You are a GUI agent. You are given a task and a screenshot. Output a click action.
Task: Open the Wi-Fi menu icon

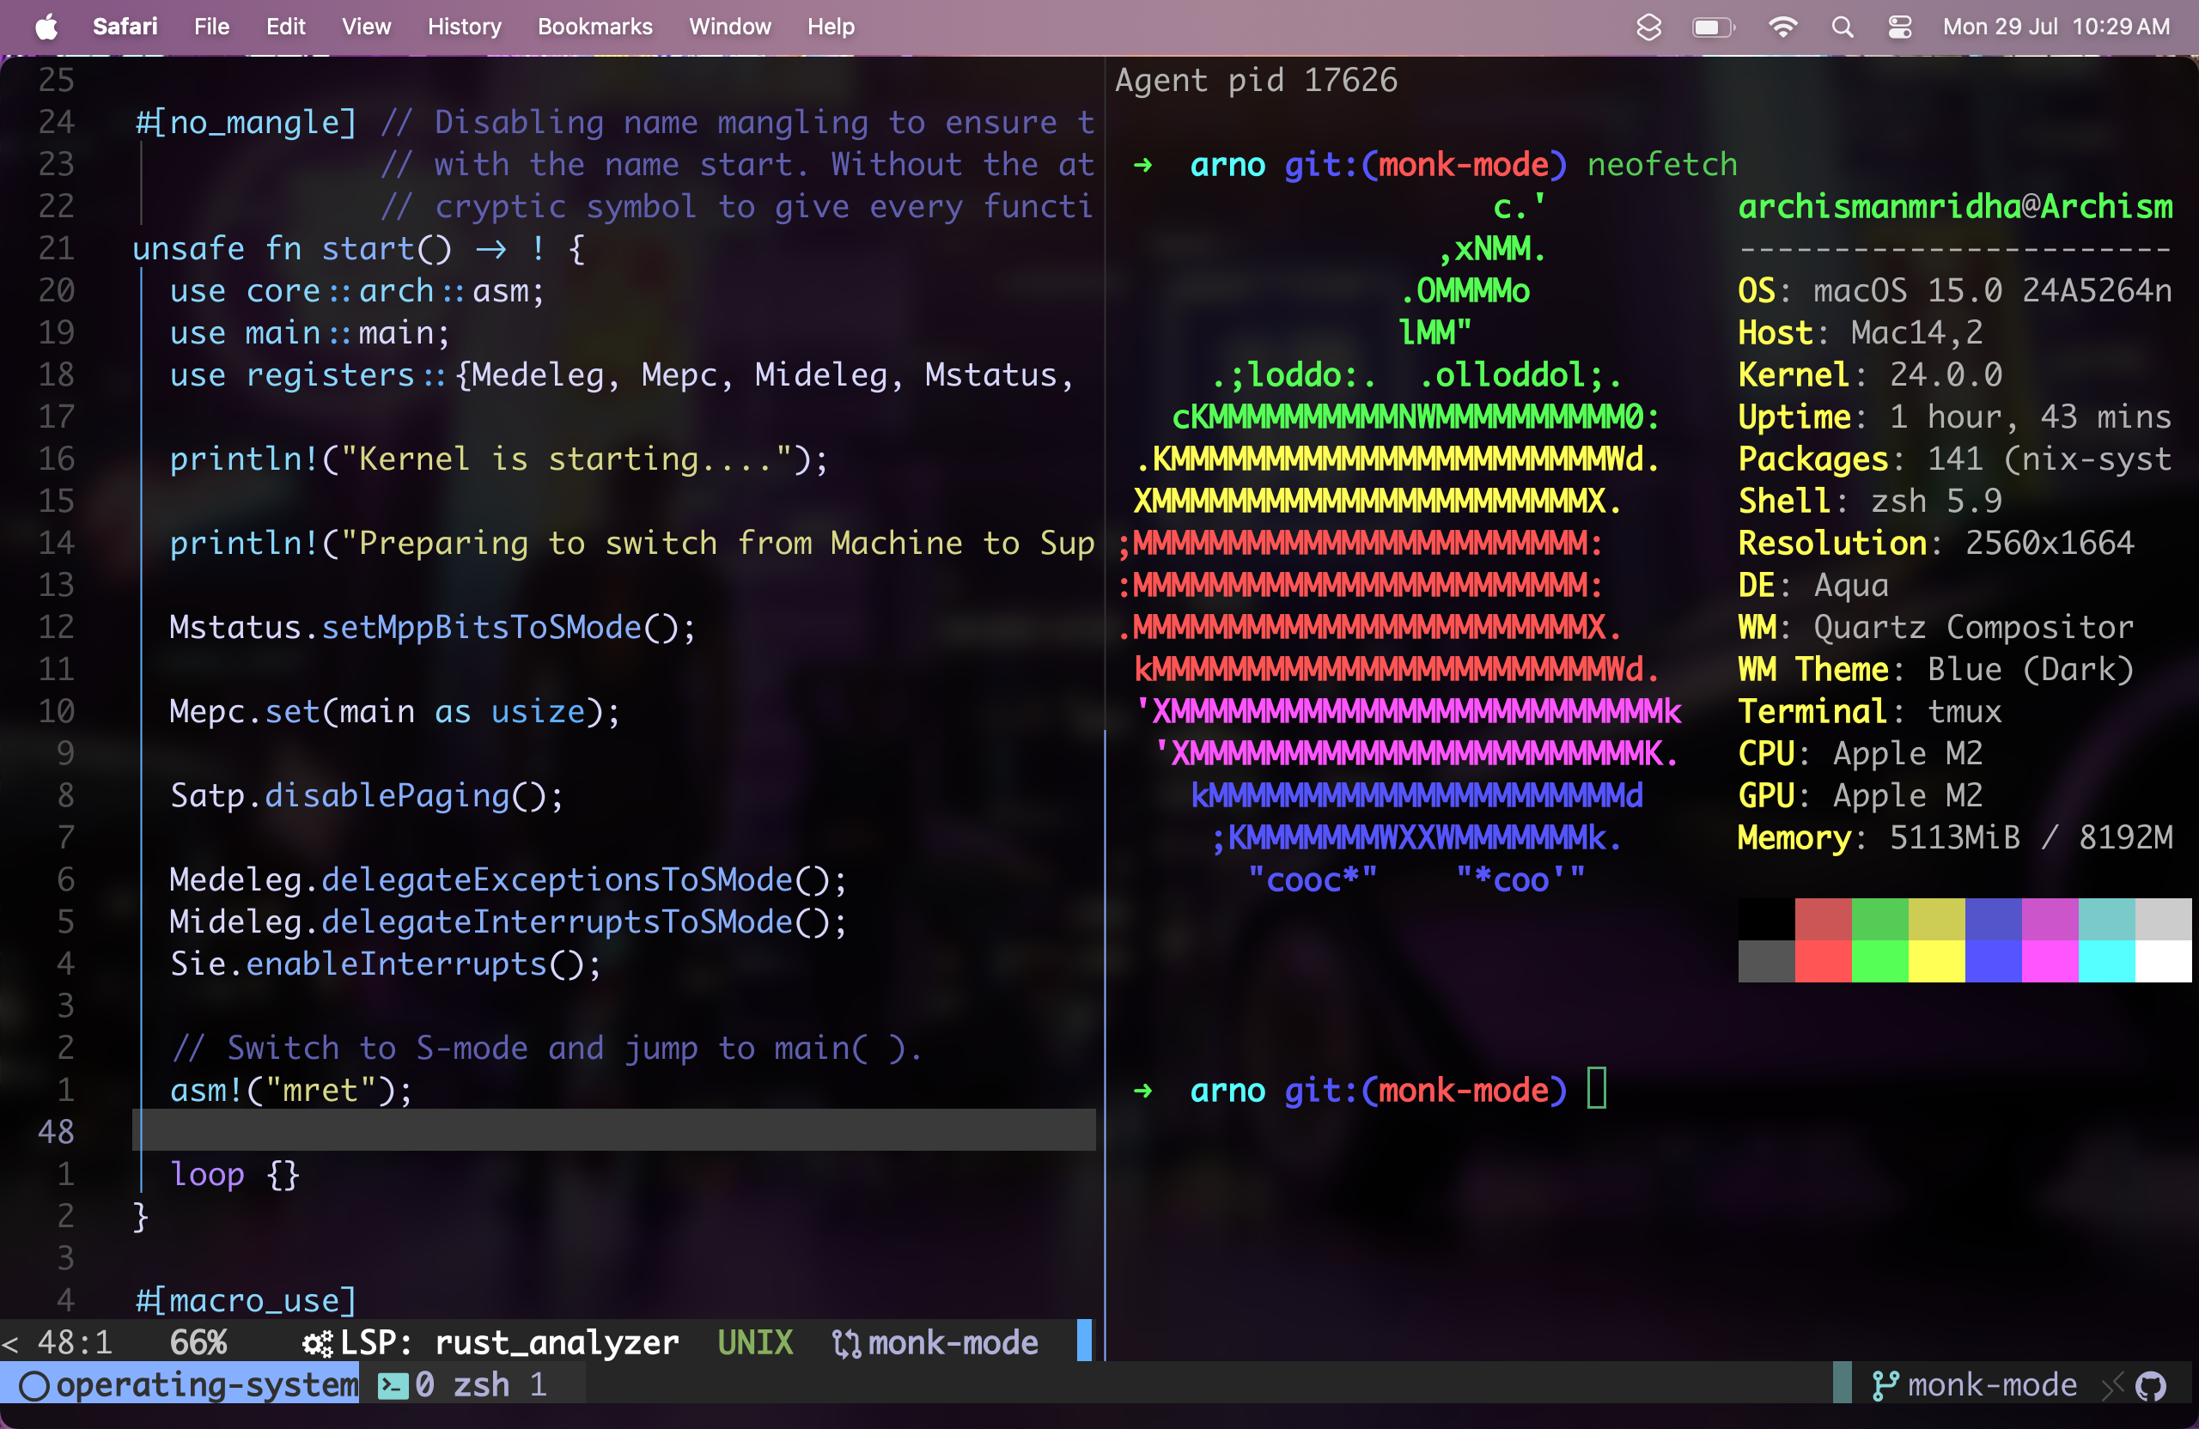tap(1782, 27)
